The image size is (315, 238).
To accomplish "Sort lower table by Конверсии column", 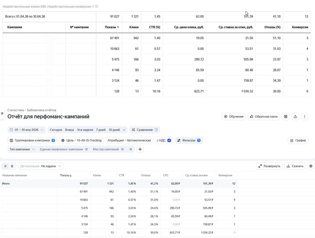I will (x=225, y=175).
